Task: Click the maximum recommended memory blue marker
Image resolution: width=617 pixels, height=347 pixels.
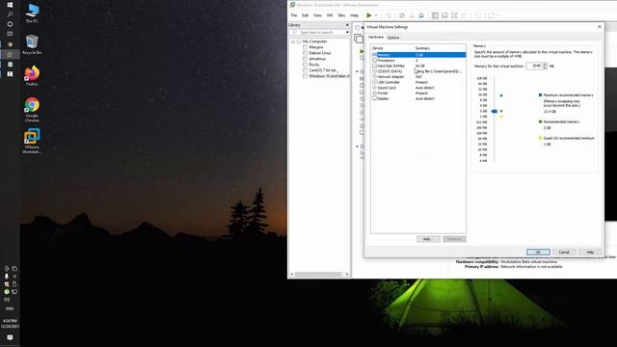Action: coord(501,95)
